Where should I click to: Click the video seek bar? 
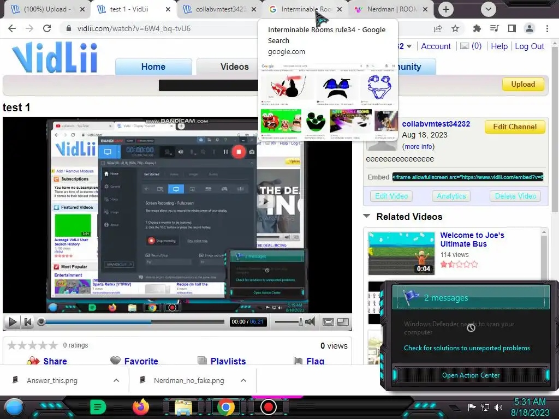coord(132,322)
